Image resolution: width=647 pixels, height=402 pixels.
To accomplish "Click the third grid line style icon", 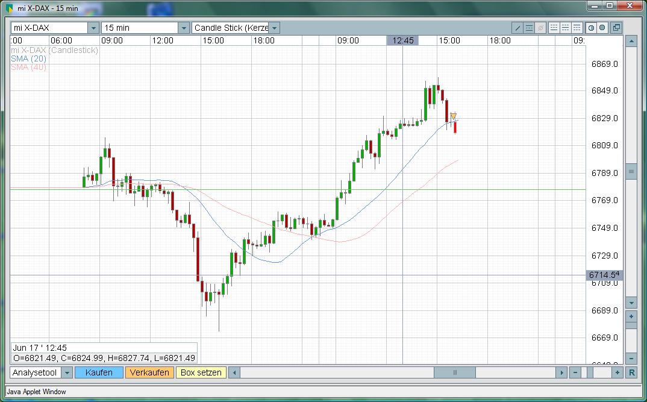I will tap(577, 28).
